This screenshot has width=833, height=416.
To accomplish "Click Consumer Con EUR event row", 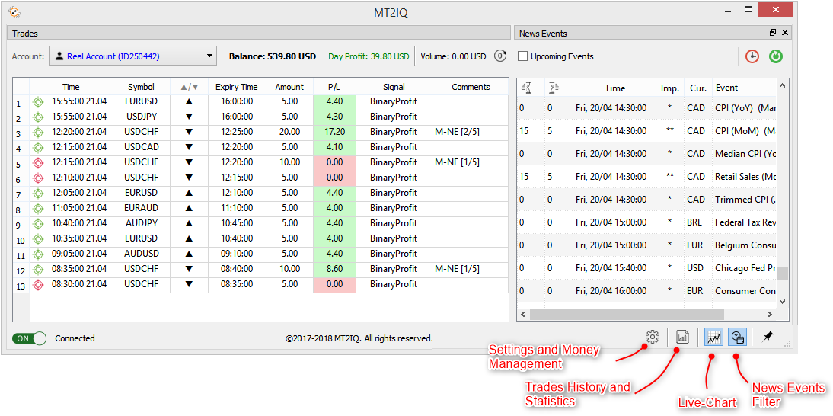I will pos(646,290).
